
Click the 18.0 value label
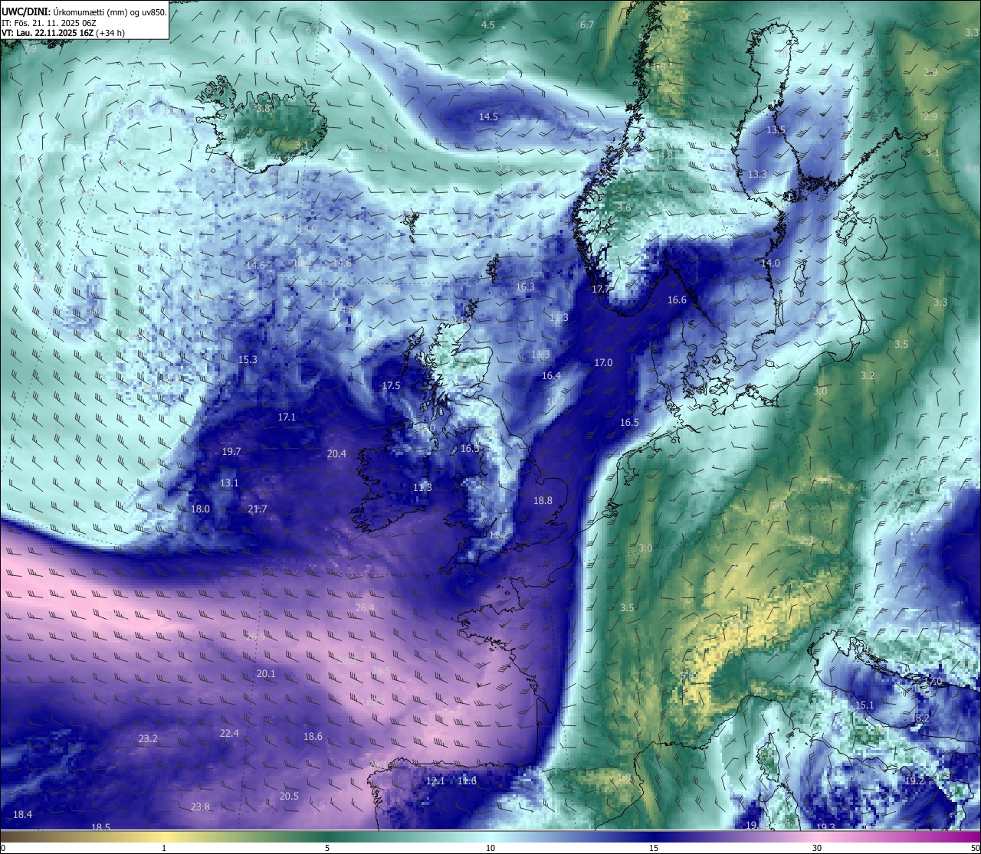[200, 509]
